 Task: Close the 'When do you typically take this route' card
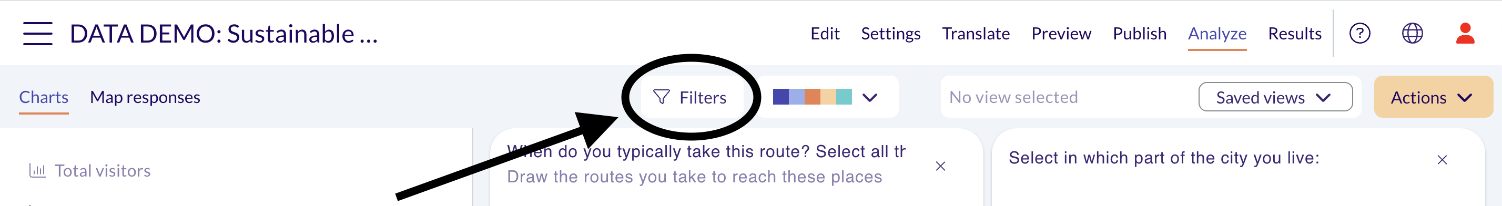coord(940,167)
